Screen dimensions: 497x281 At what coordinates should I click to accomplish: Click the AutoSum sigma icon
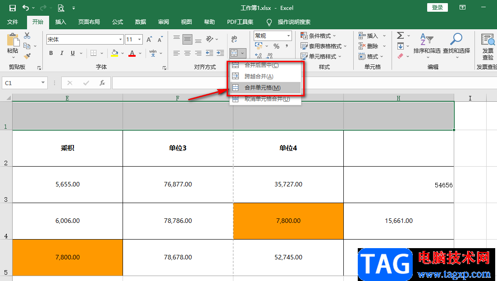pyautogui.click(x=400, y=36)
